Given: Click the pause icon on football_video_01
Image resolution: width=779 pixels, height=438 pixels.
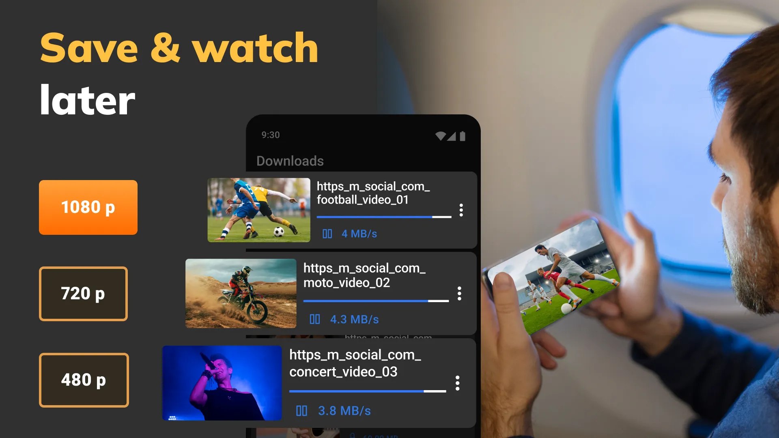Looking at the screenshot, I should coord(327,233).
